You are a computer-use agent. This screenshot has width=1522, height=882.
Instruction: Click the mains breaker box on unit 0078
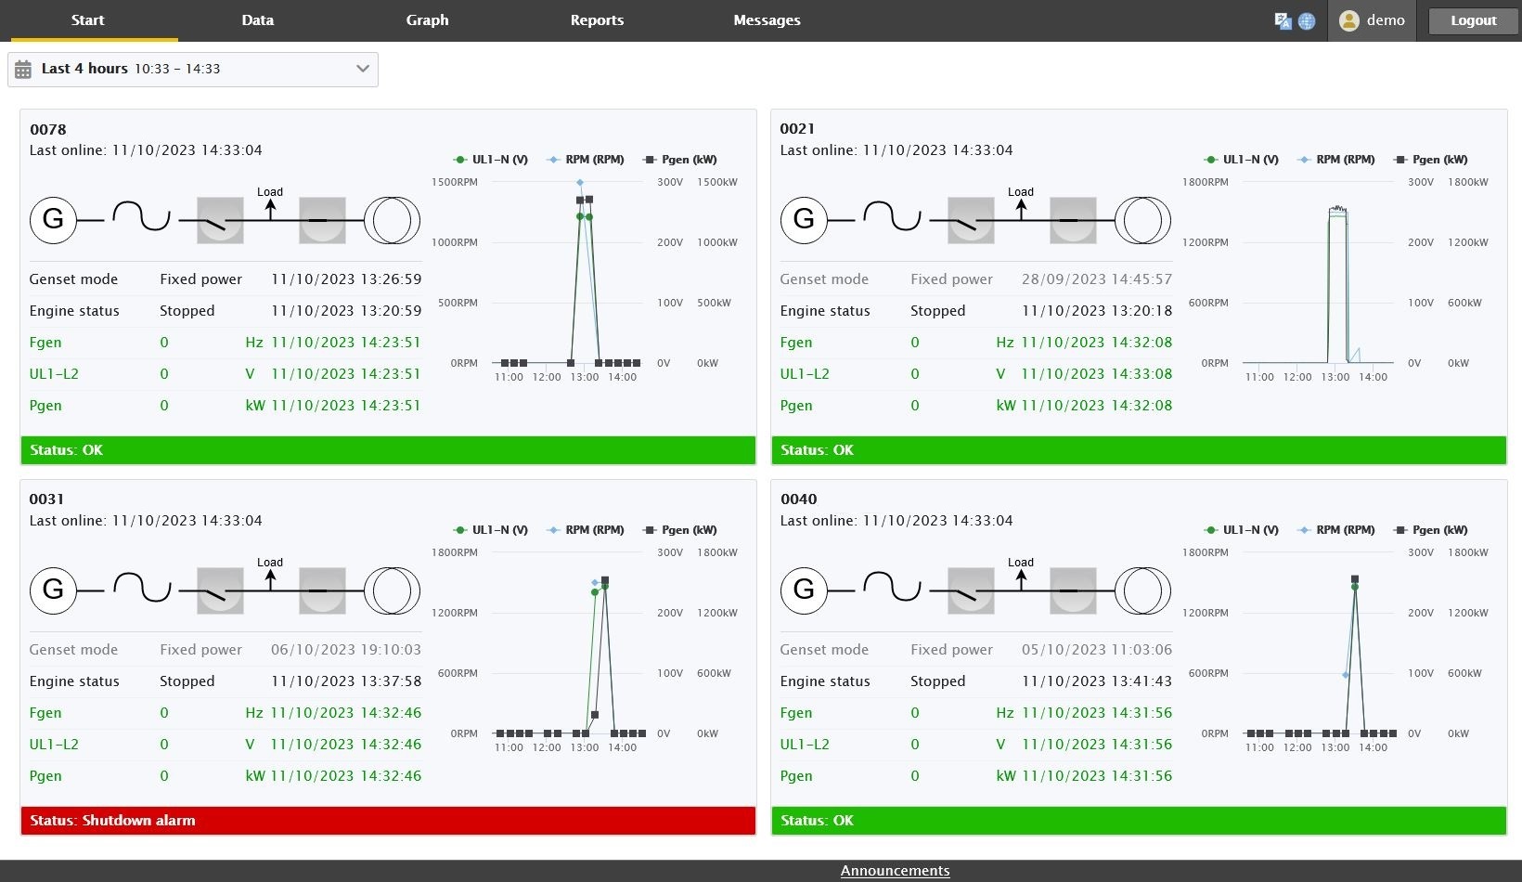tap(322, 220)
